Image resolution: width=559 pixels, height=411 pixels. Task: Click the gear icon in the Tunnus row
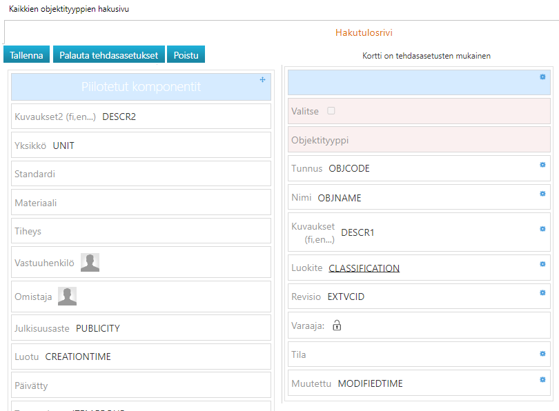(542, 165)
